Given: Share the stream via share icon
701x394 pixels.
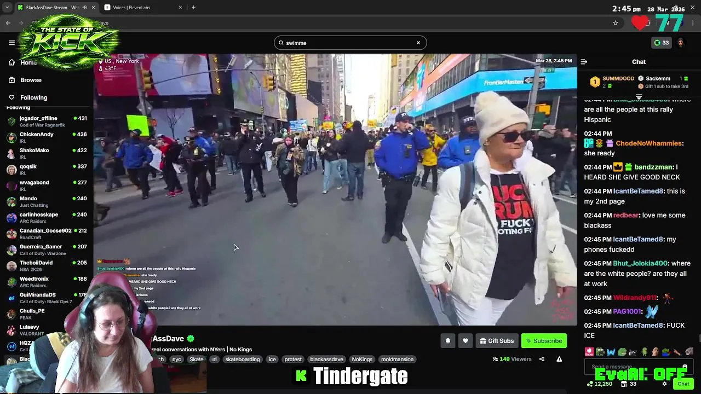Looking at the screenshot, I should (x=542, y=360).
